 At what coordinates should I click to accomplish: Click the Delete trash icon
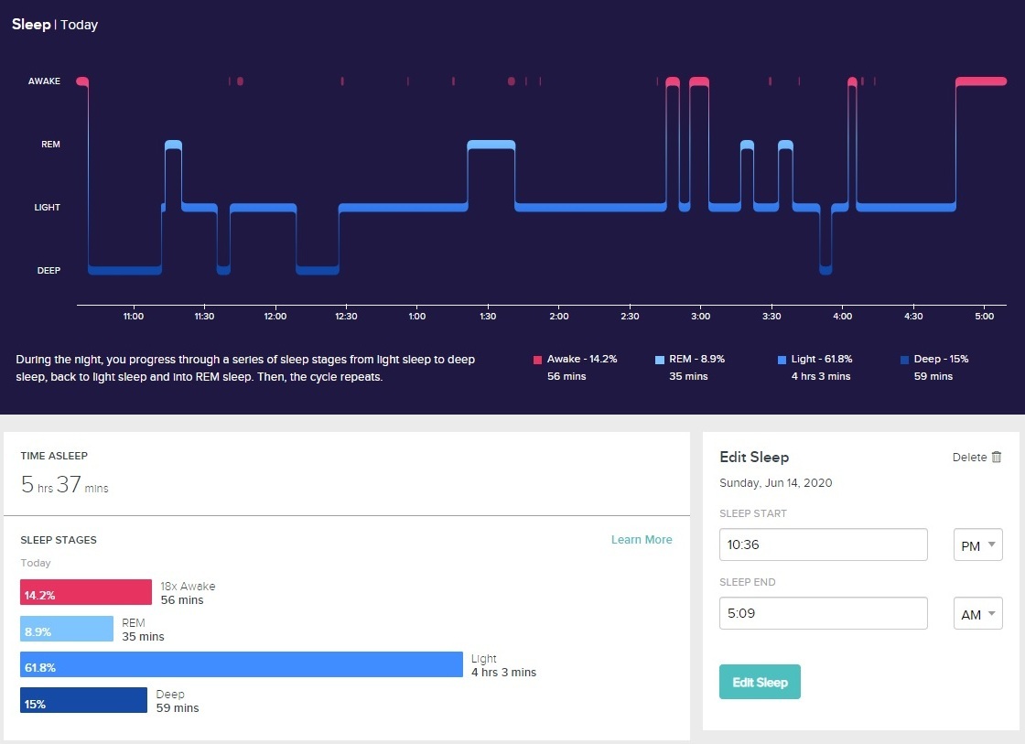click(x=997, y=457)
